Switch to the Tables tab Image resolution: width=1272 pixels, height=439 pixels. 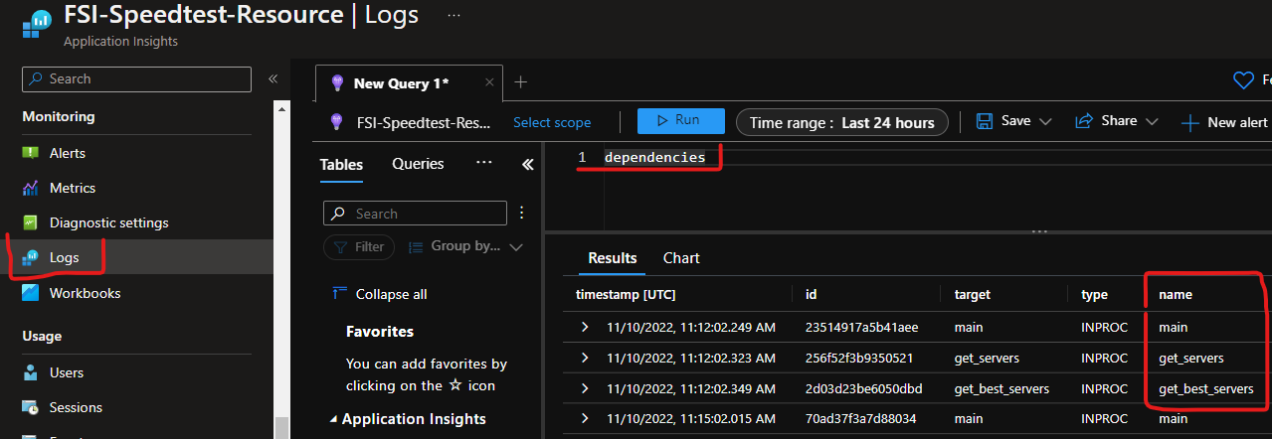(341, 164)
